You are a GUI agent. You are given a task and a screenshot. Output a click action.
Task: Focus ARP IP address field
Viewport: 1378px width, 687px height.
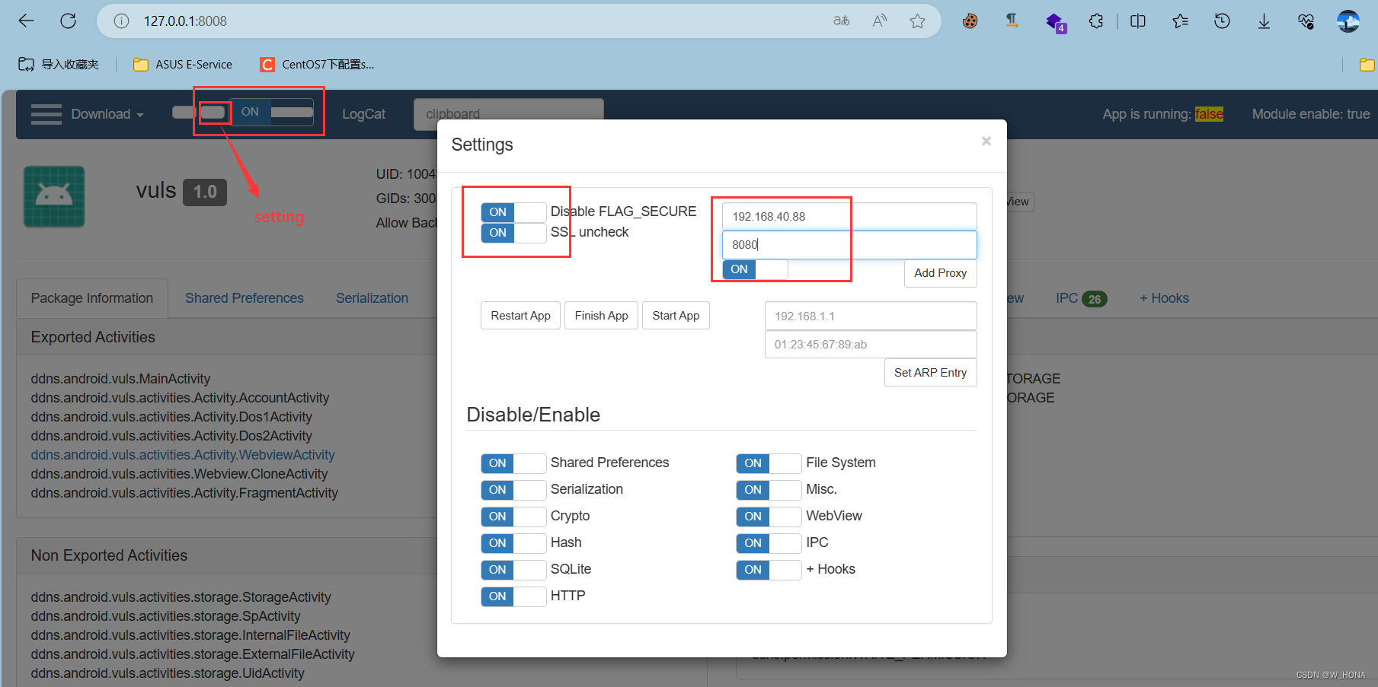click(x=871, y=316)
